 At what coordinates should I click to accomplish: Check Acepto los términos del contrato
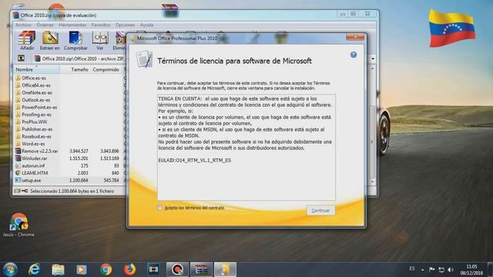(x=159, y=208)
